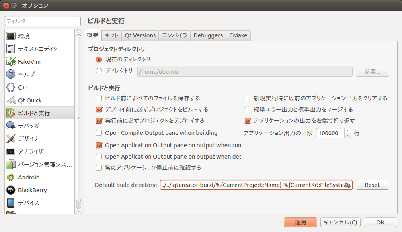This screenshot has height=232, width=402.
Task: Open the デザイナ (Designer) category
Action: point(28,139)
